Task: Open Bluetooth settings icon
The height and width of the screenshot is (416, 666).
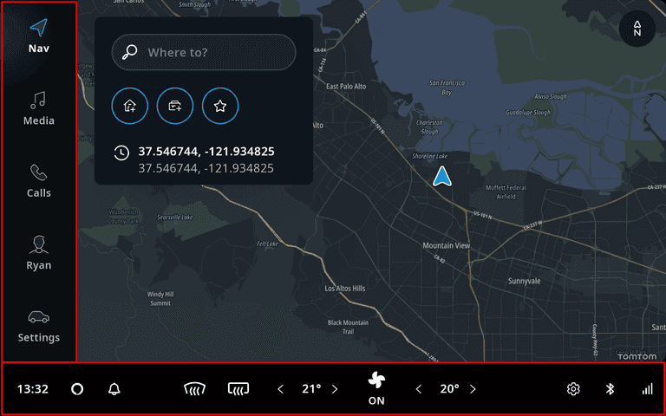Action: [x=610, y=389]
